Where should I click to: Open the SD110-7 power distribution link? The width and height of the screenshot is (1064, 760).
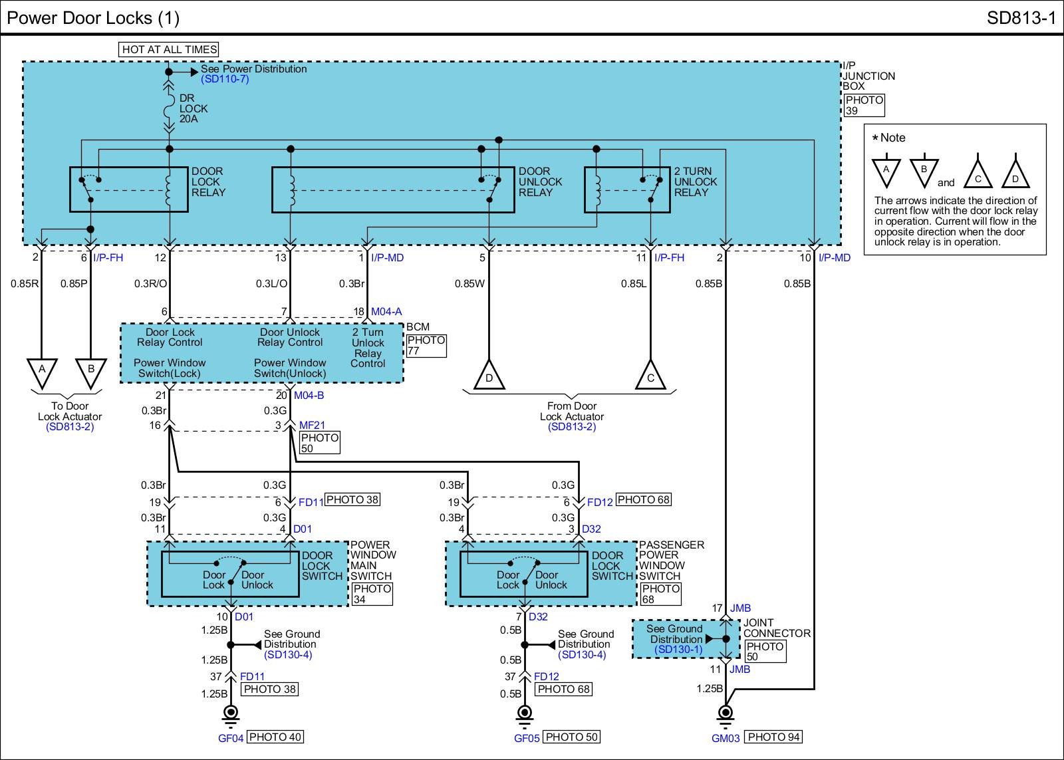pyautogui.click(x=225, y=79)
